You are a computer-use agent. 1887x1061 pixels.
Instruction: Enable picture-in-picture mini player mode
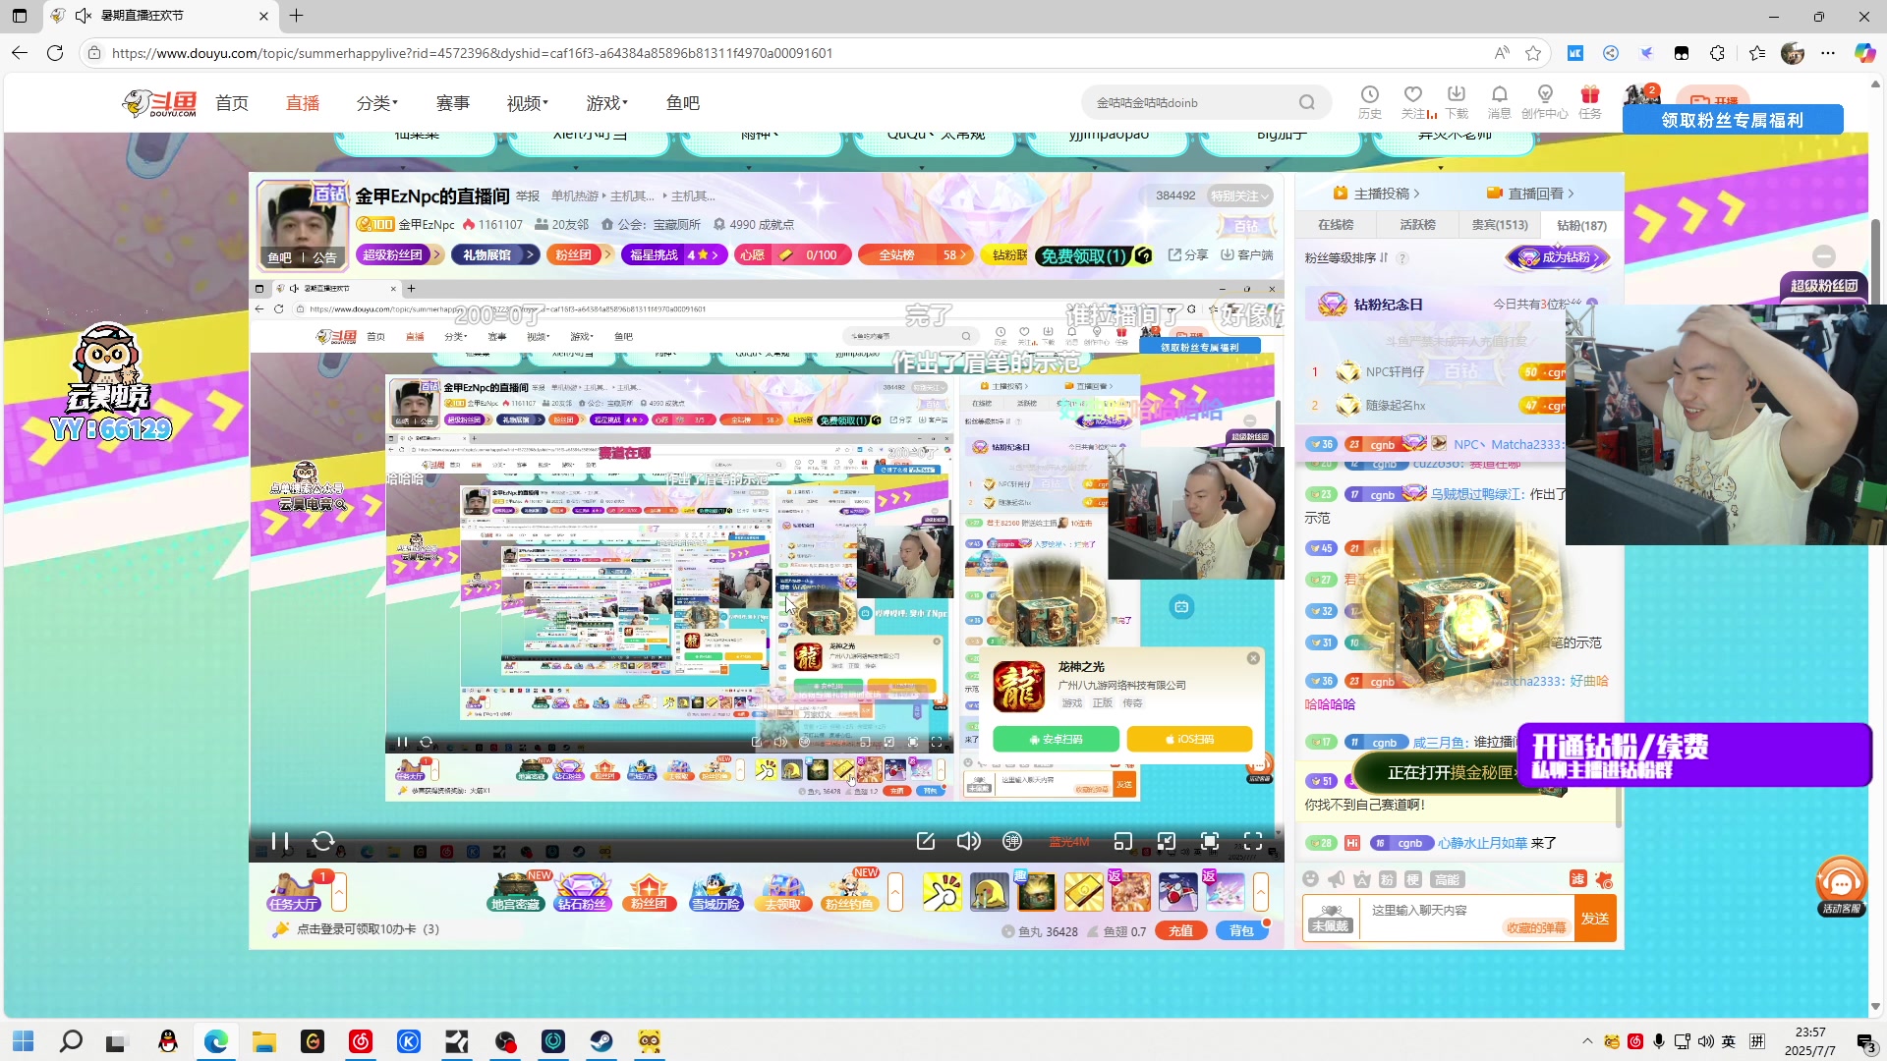point(1123,842)
